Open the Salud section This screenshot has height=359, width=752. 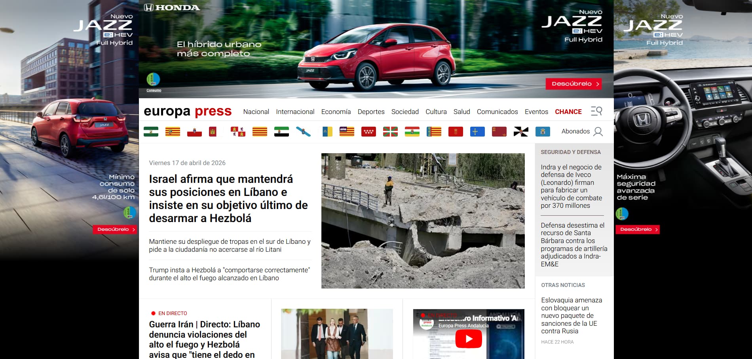coord(461,112)
